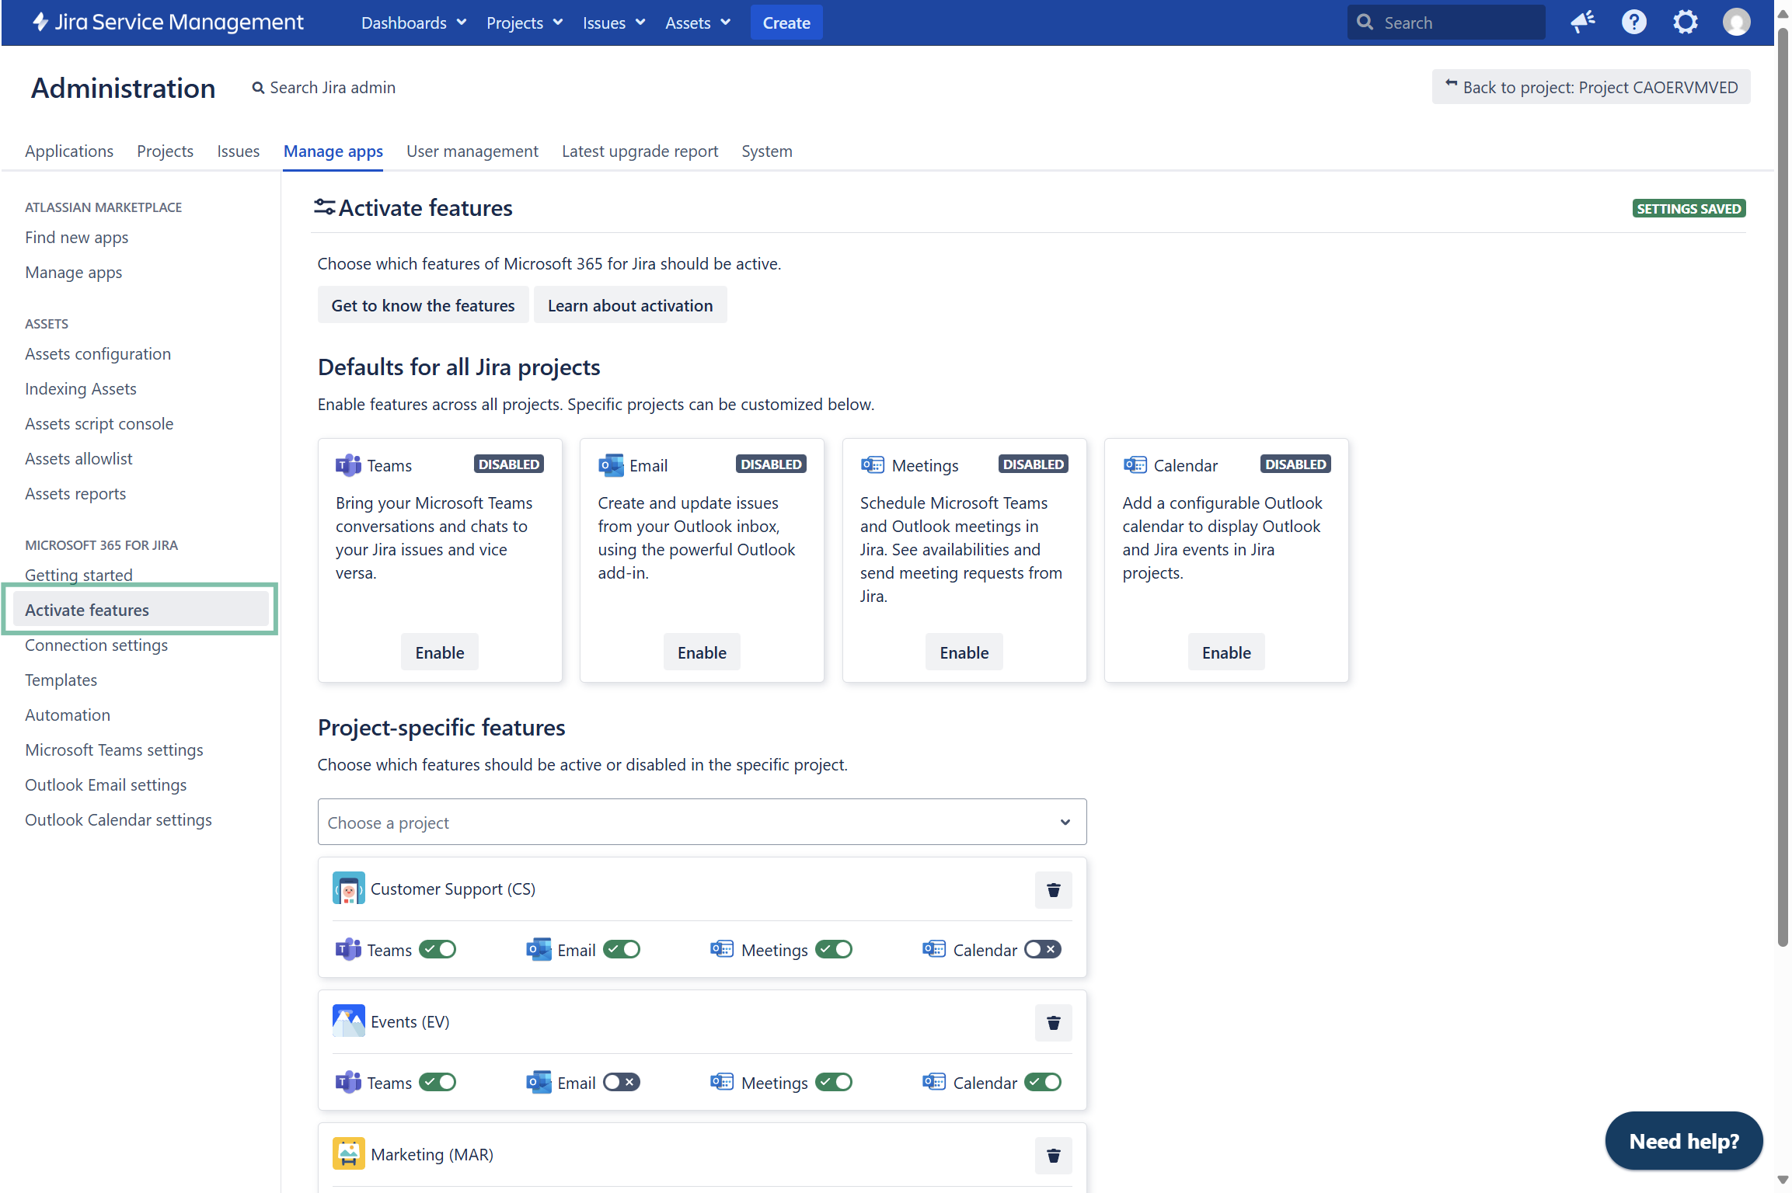The width and height of the screenshot is (1792, 1193).
Task: Remove Marketing project using trash icon
Action: coord(1053,1155)
